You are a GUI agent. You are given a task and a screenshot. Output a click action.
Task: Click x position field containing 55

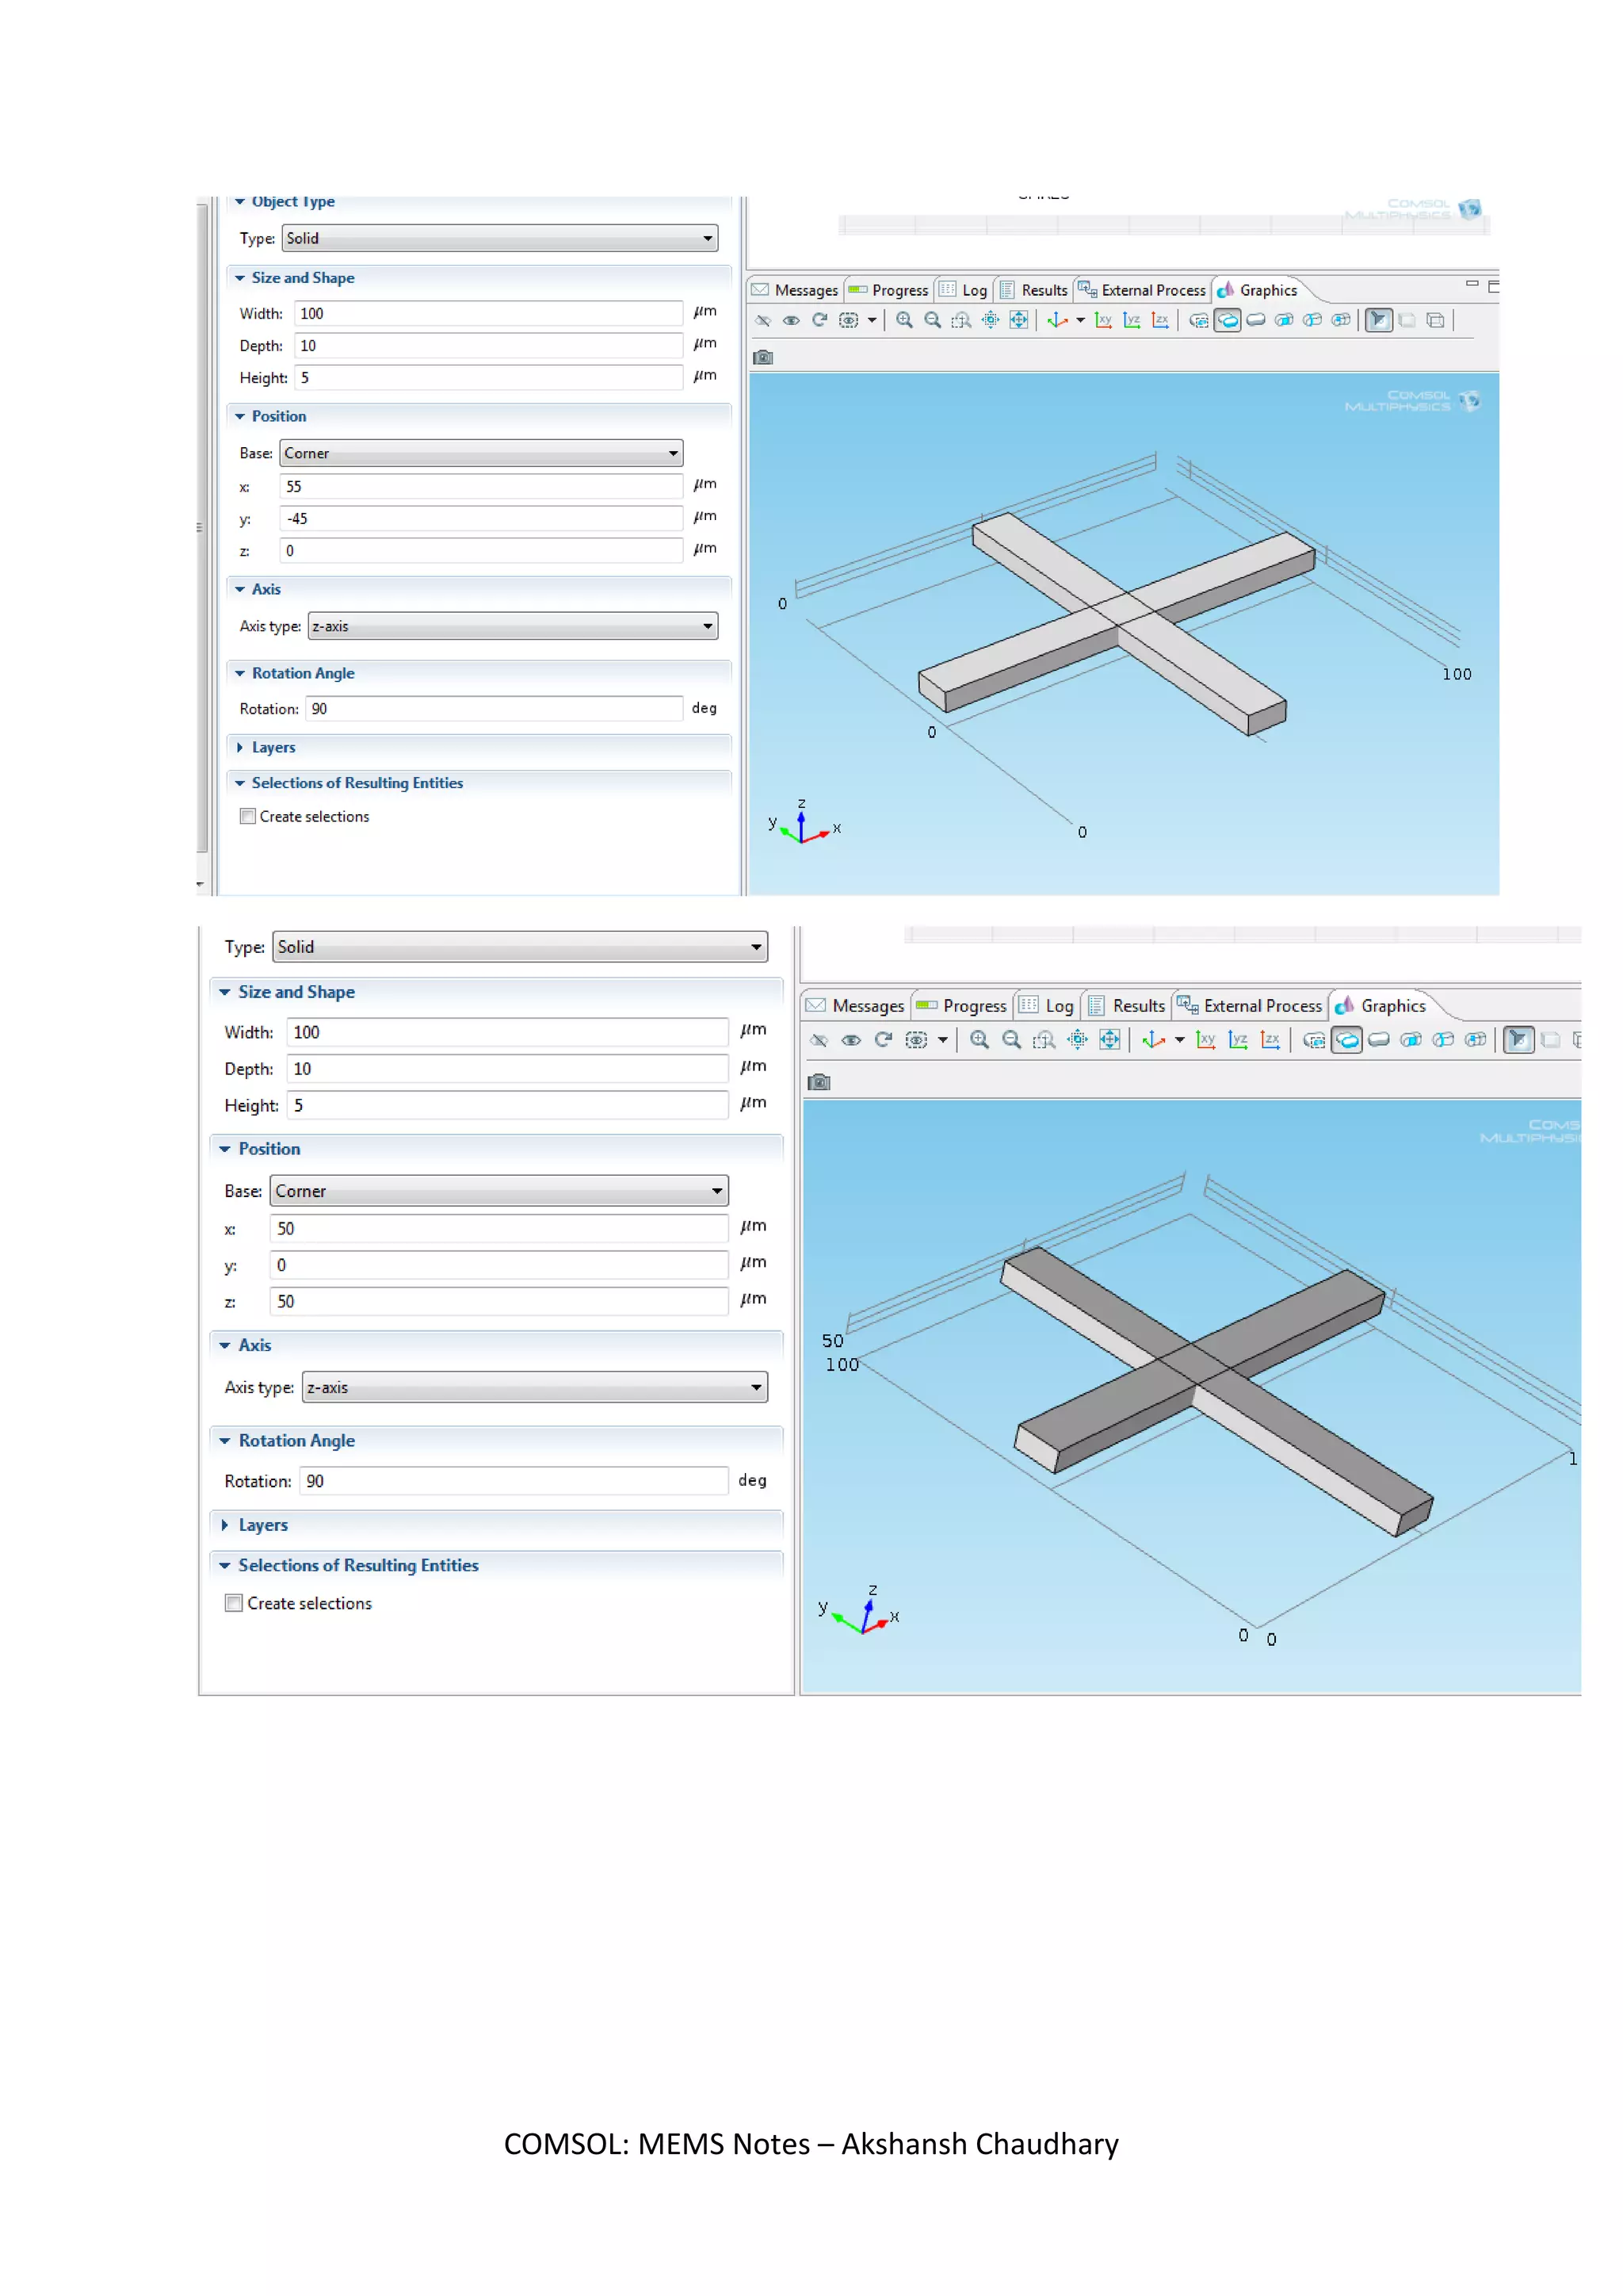[481, 487]
